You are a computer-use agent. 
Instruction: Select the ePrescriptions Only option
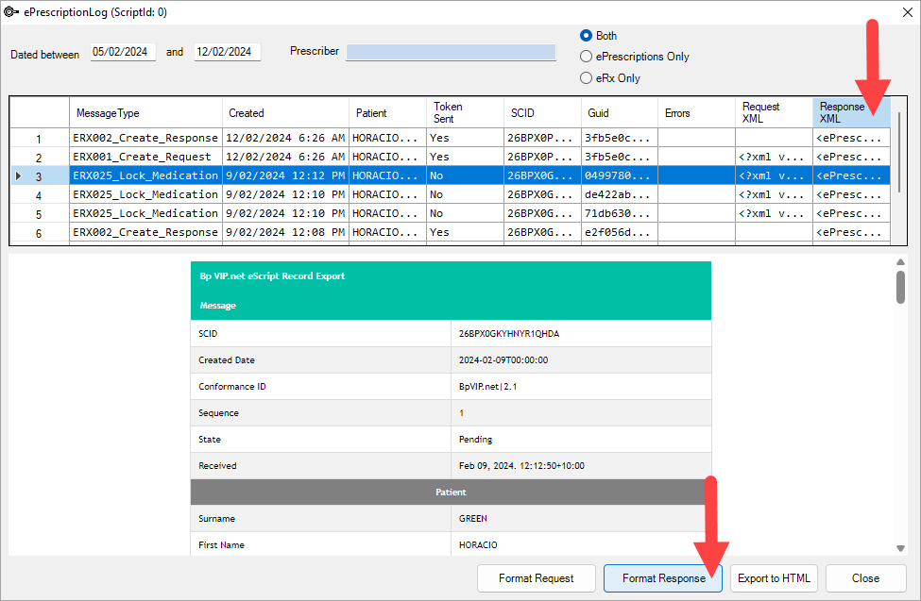pos(586,57)
